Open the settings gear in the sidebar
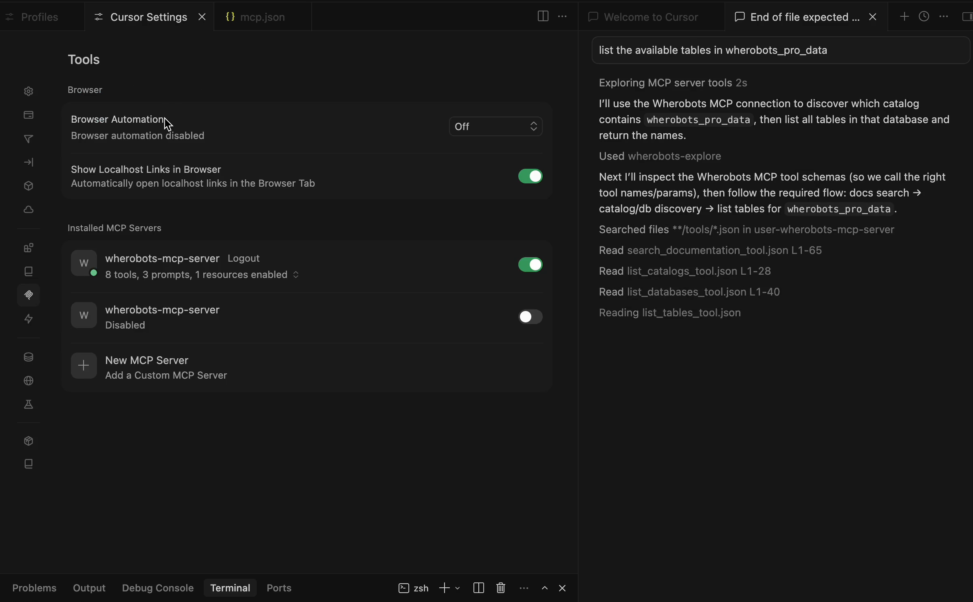Viewport: 973px width, 602px height. 28,91
